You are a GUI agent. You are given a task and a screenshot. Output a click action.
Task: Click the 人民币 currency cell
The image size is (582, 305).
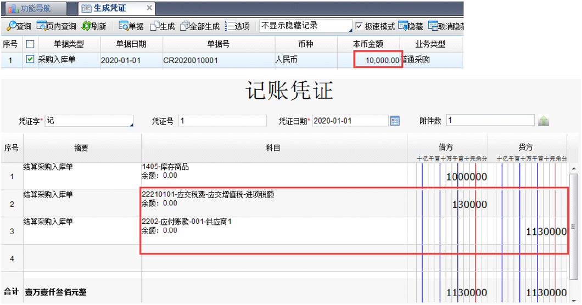306,60
